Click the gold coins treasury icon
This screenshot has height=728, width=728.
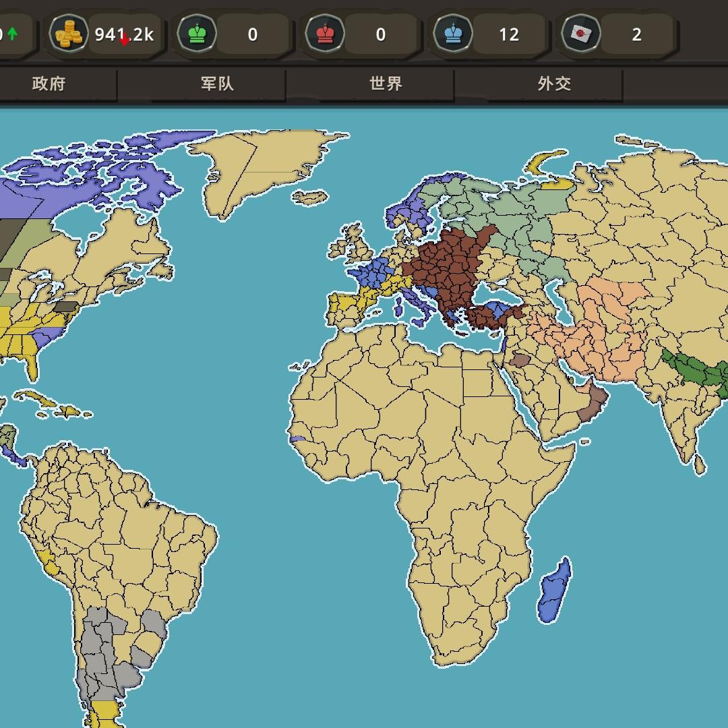69,33
